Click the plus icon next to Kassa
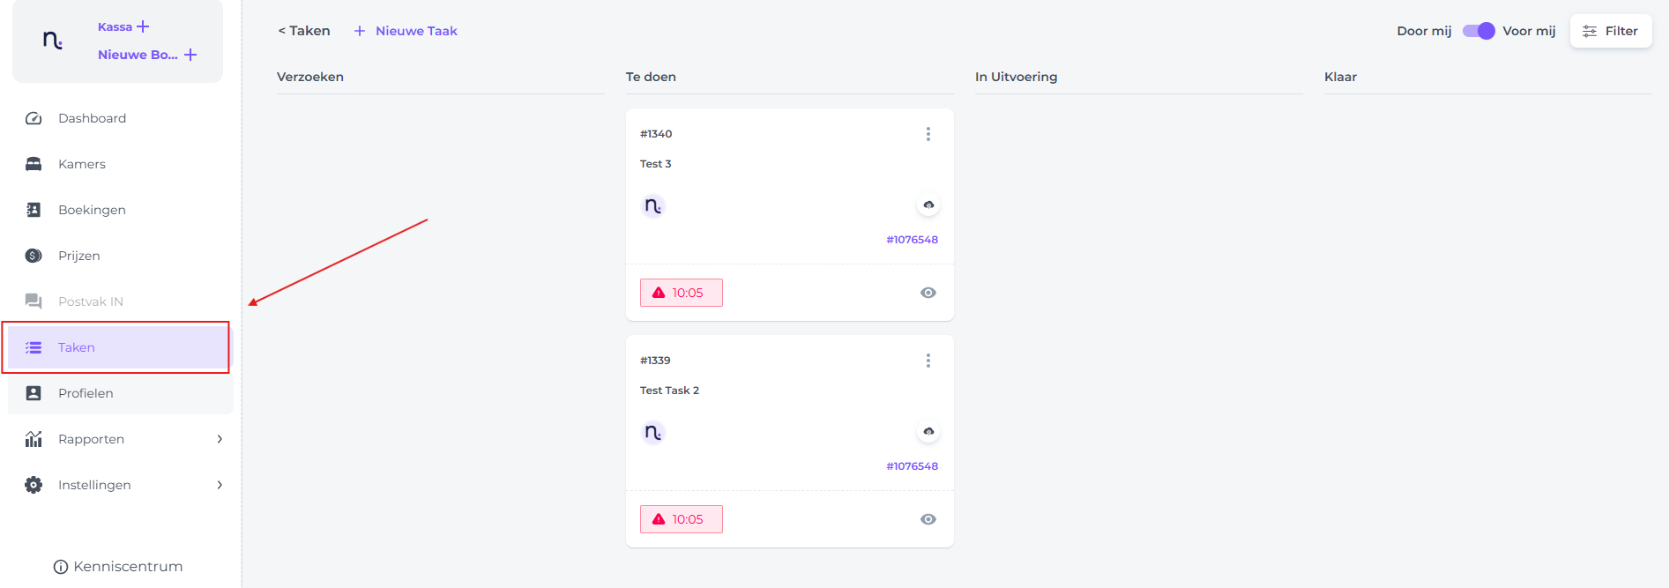This screenshot has width=1669, height=588. (143, 26)
